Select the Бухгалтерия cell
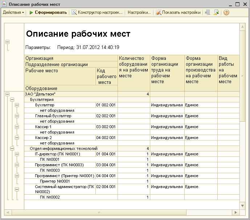Image resolution: width=250 pixels, height=220 pixels. point(71,100)
